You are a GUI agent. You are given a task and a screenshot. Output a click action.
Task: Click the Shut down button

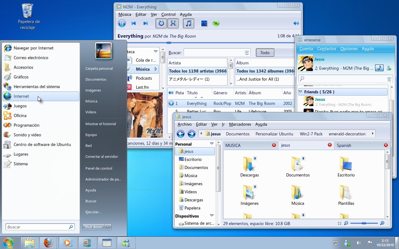click(x=94, y=227)
